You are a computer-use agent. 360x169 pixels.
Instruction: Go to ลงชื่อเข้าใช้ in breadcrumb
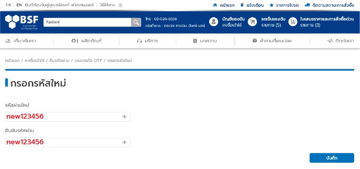[x=35, y=61]
